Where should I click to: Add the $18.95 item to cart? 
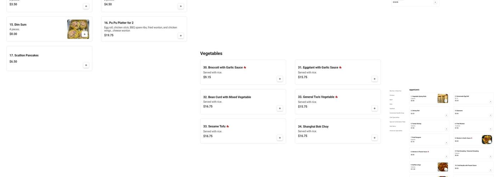pos(435,2)
